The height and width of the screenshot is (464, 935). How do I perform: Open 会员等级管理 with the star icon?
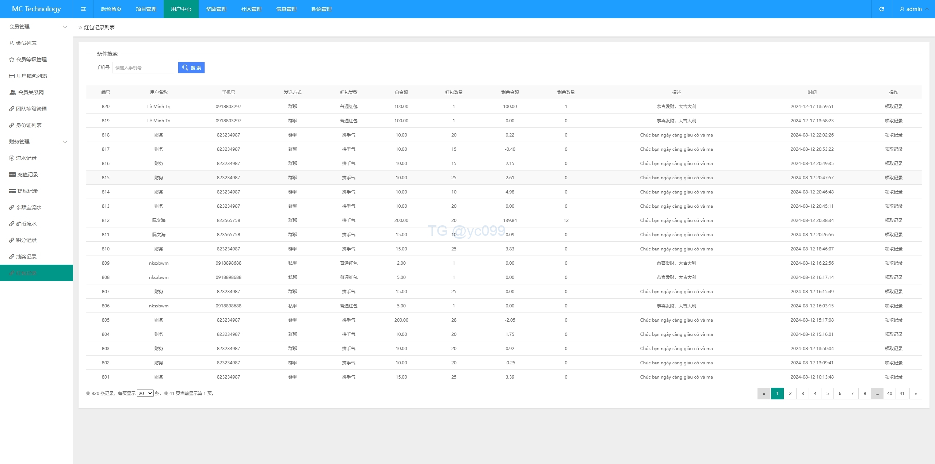31,60
